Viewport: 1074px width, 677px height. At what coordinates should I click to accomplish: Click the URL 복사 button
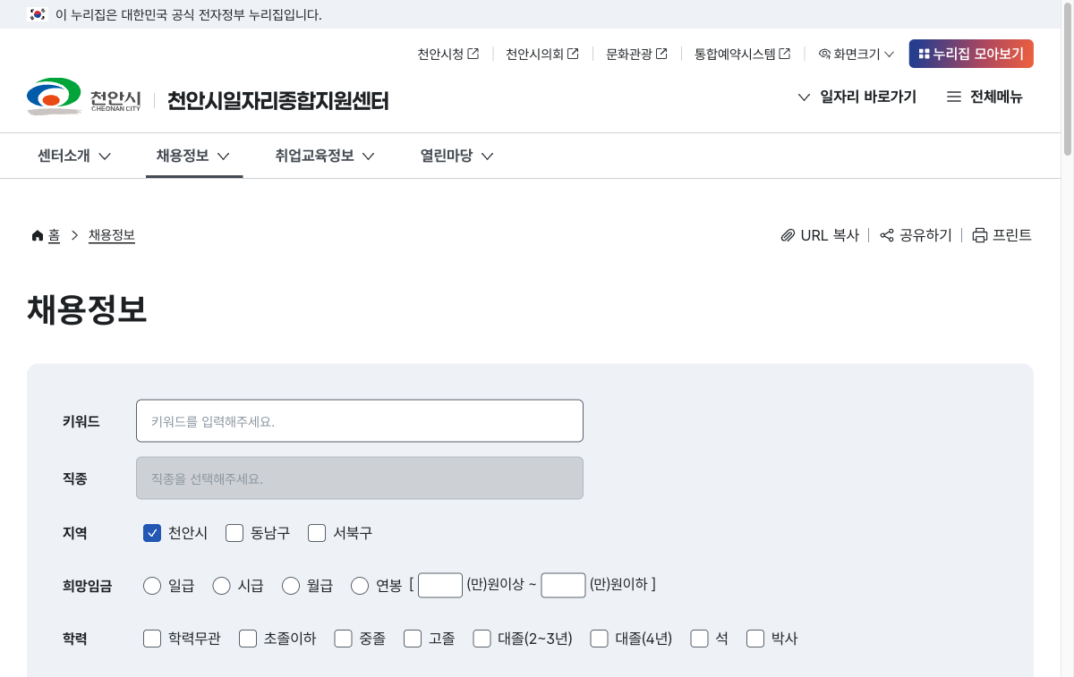coord(820,235)
